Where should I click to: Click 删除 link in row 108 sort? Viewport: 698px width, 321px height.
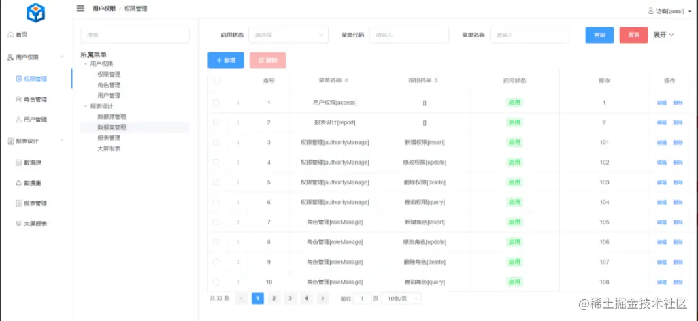(x=678, y=282)
